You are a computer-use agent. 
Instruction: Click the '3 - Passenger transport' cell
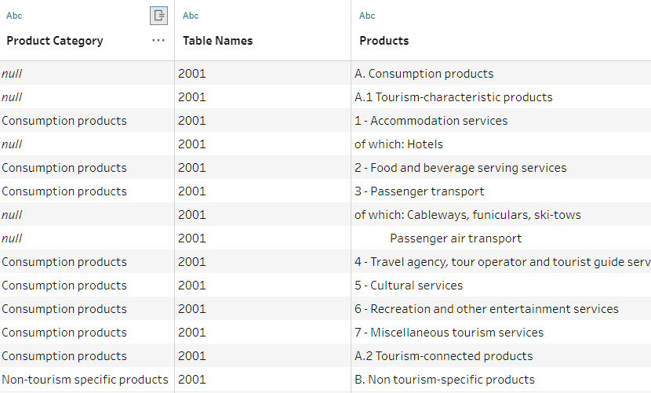click(x=420, y=191)
